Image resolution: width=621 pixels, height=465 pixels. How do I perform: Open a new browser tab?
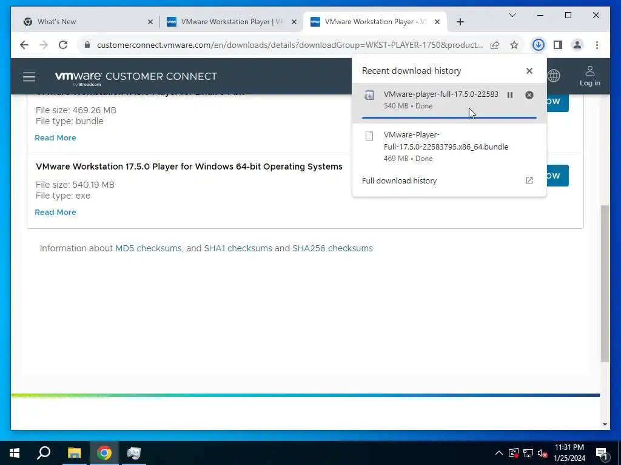460,22
